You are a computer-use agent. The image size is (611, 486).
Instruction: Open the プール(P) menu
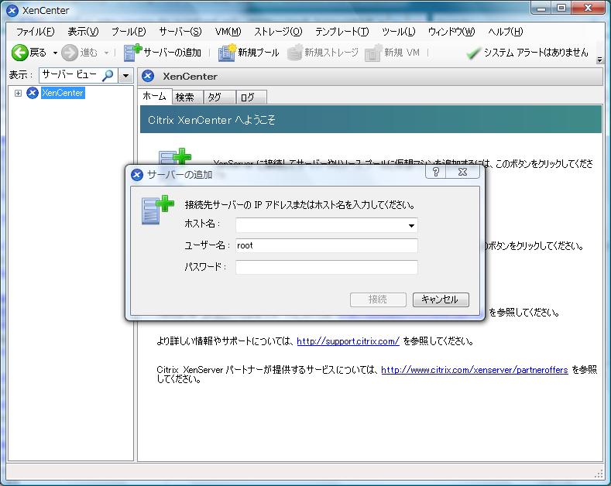[129, 32]
